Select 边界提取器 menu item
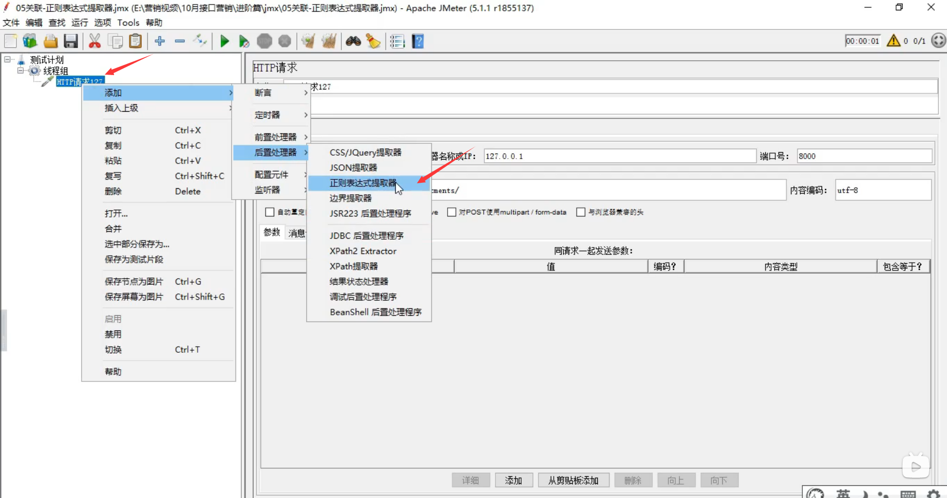Viewport: 947px width, 498px height. (369, 198)
